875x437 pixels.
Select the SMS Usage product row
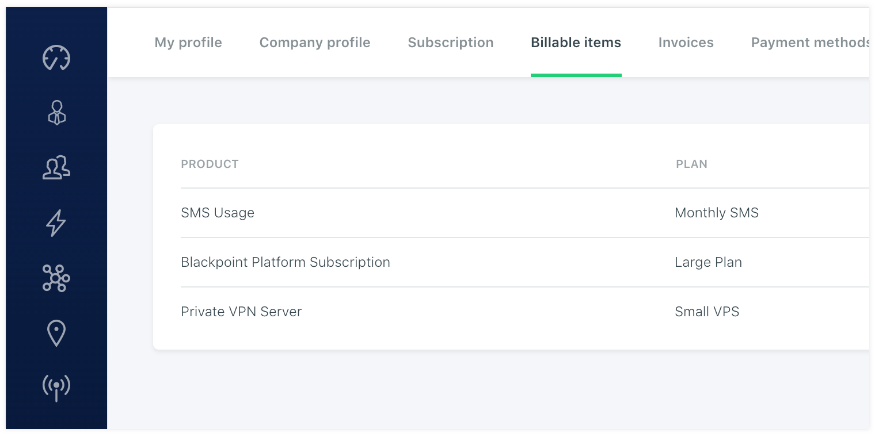tap(218, 213)
